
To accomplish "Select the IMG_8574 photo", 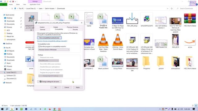I will pyautogui.click(x=175, y=40).
